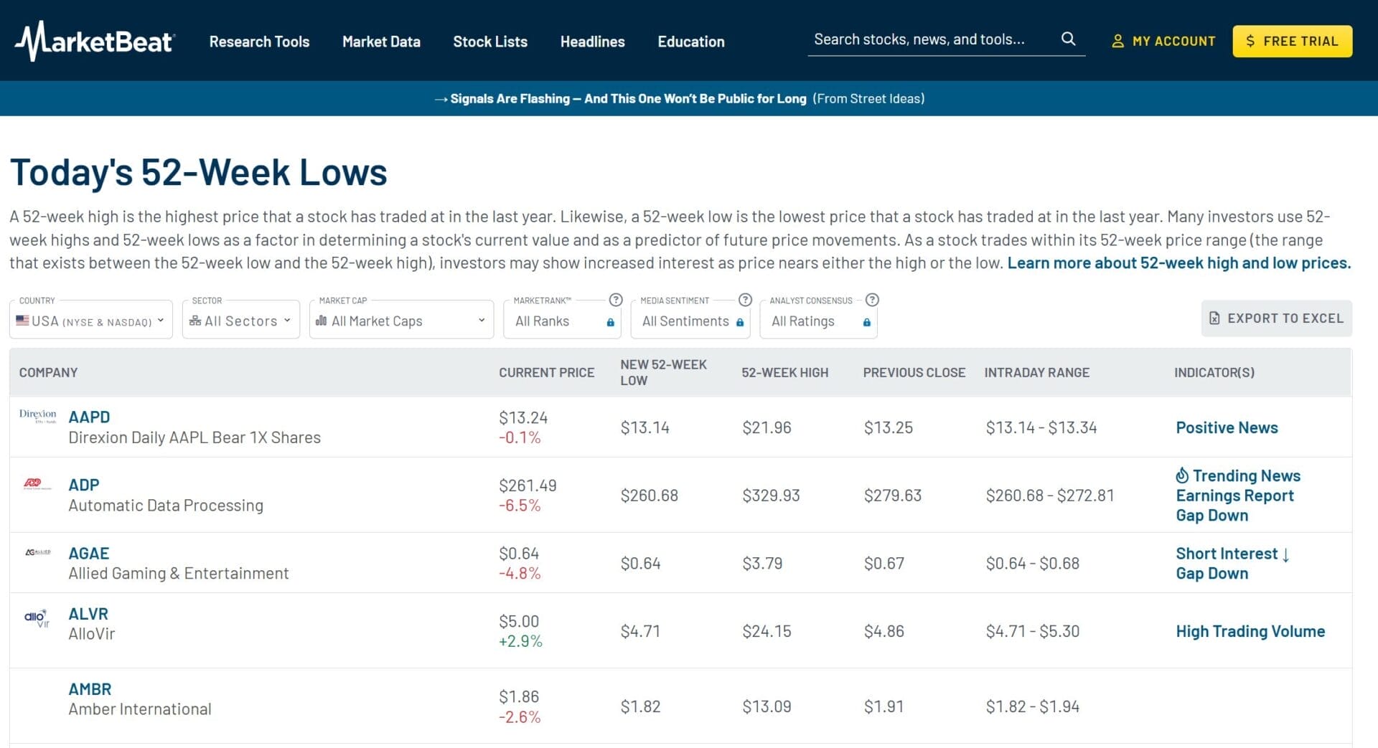Click the Signals Are Flashing banner headline
The width and height of the screenshot is (1378, 748).
(628, 98)
